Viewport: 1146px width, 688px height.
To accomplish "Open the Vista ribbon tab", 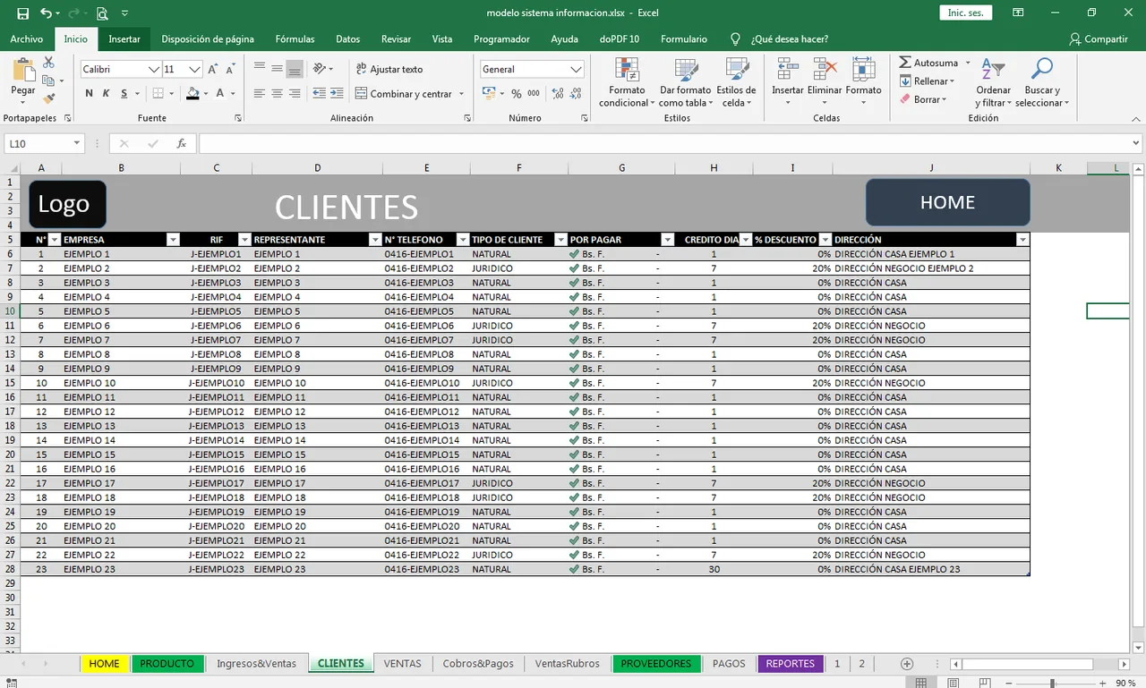I will tap(442, 39).
